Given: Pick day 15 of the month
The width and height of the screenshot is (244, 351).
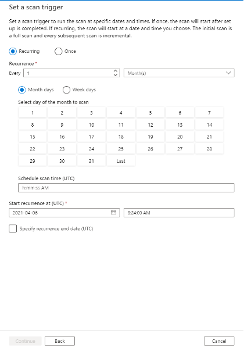Looking at the screenshot, I should coord(33,137).
